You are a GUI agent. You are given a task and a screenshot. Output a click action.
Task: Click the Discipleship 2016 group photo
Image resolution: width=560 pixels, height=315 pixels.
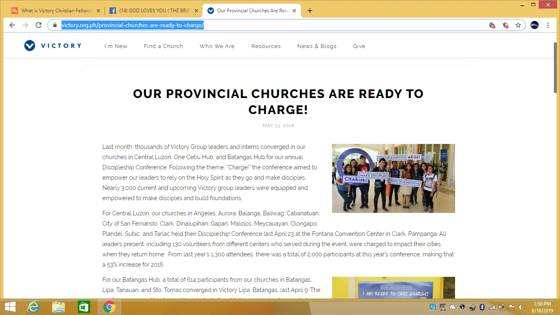point(393,178)
